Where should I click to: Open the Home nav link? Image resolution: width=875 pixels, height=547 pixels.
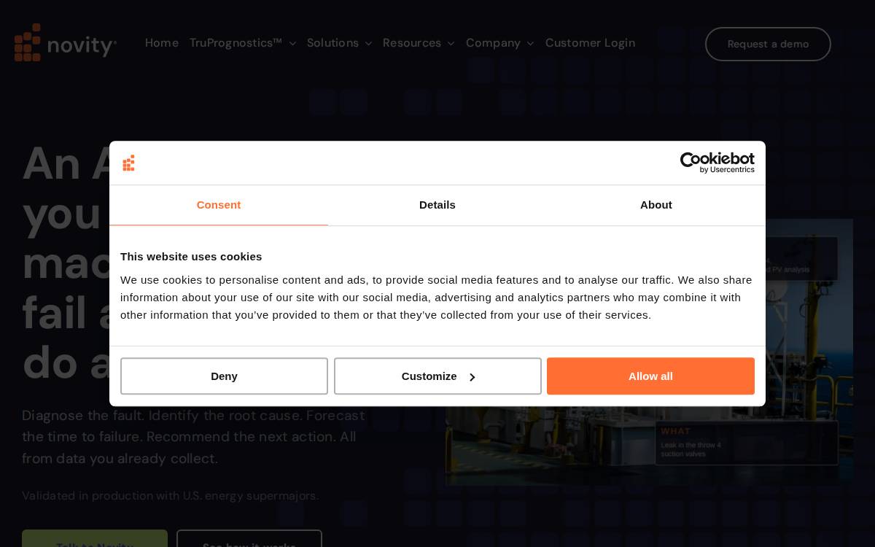(x=162, y=43)
